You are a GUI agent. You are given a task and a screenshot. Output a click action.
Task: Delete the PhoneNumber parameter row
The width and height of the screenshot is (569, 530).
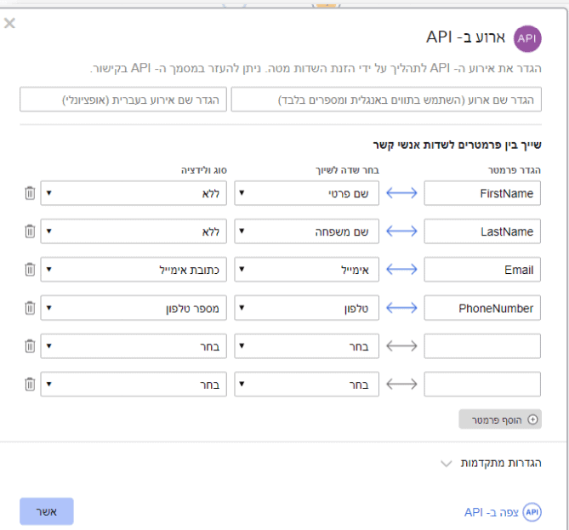click(30, 308)
